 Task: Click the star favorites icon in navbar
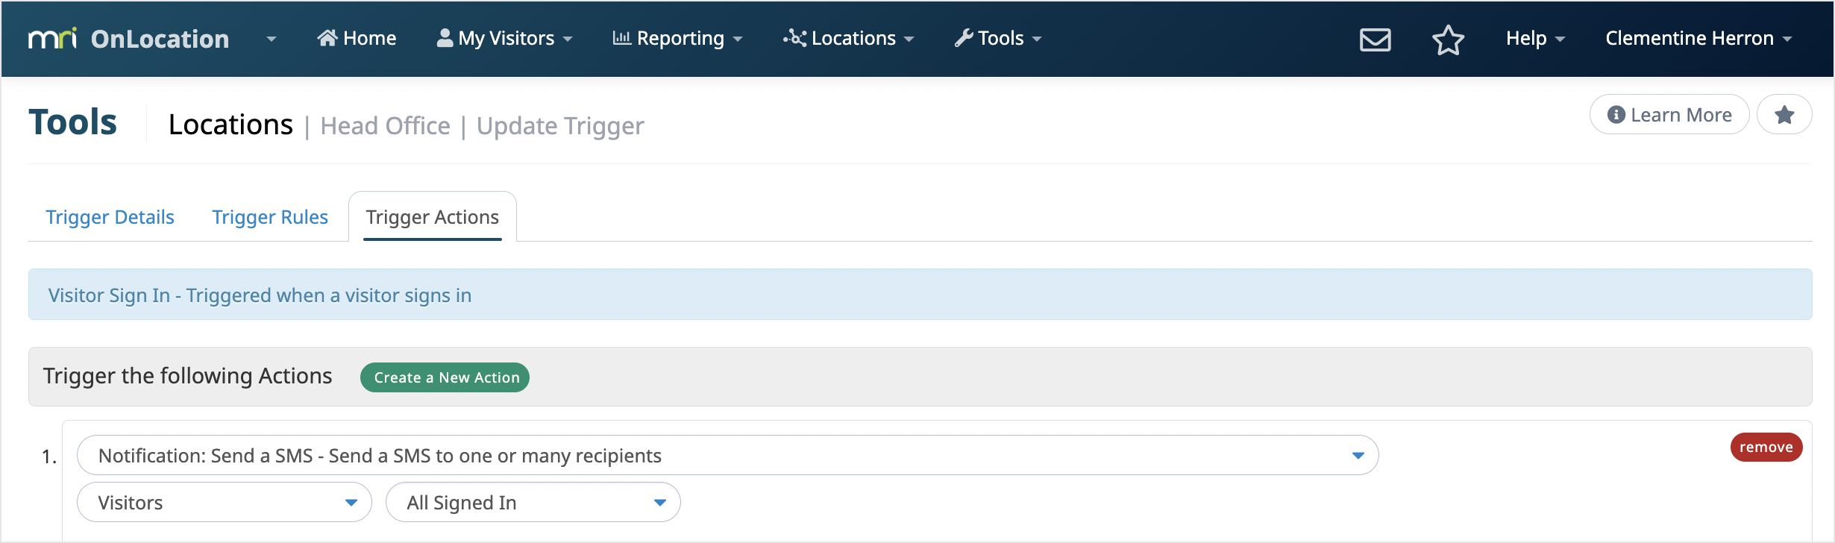1447,39
